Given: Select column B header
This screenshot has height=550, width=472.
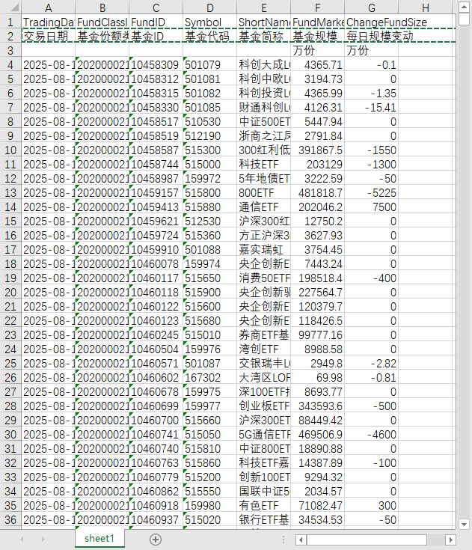Looking at the screenshot, I should click(x=102, y=7).
